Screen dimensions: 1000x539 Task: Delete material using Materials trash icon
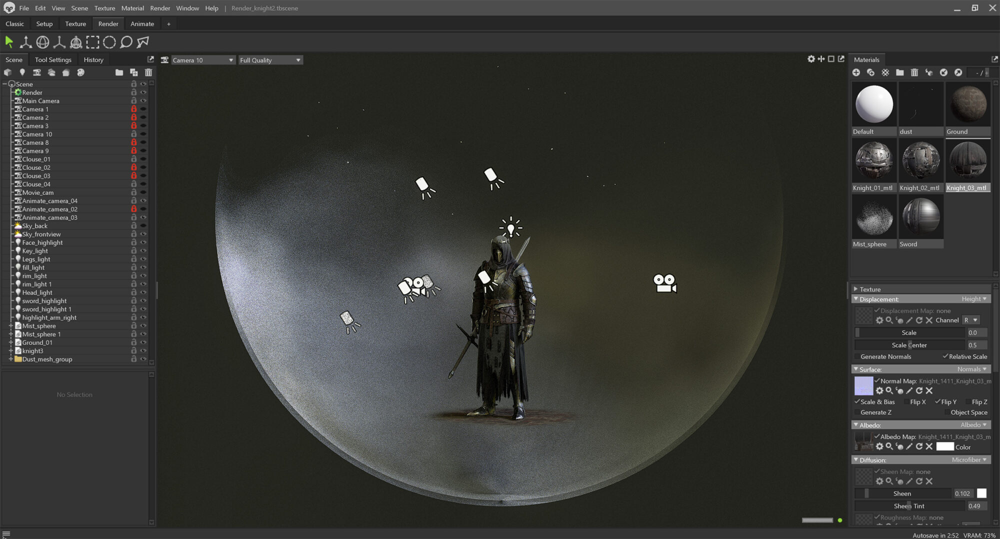click(914, 72)
